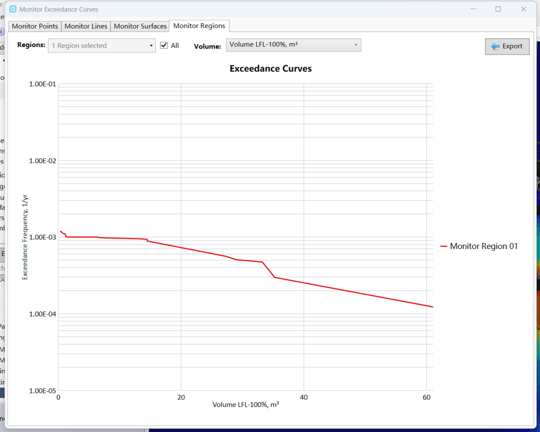Uncheck the All regions checkbox
This screenshot has width=540, height=432.
[x=164, y=45]
